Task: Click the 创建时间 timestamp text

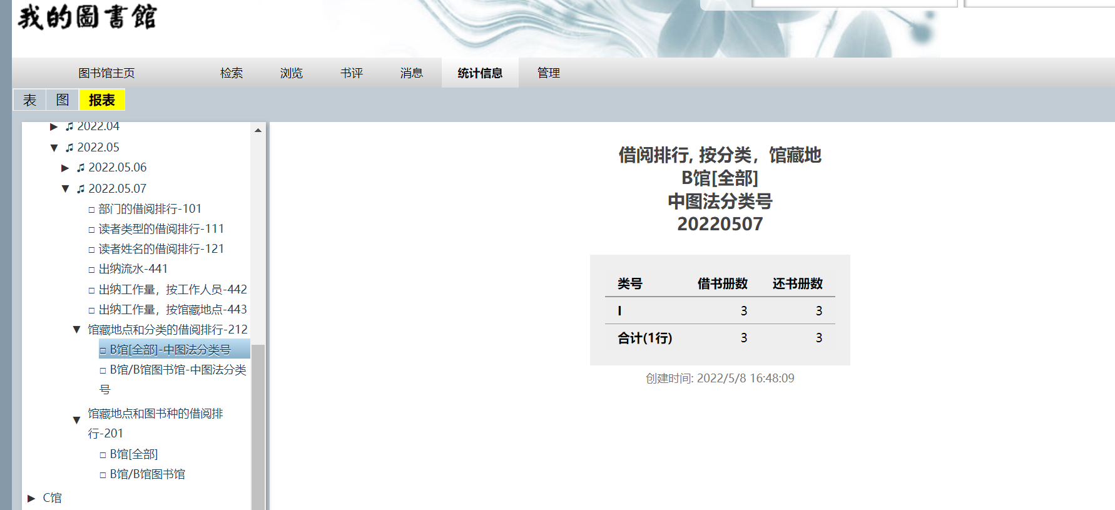Action: (x=720, y=378)
